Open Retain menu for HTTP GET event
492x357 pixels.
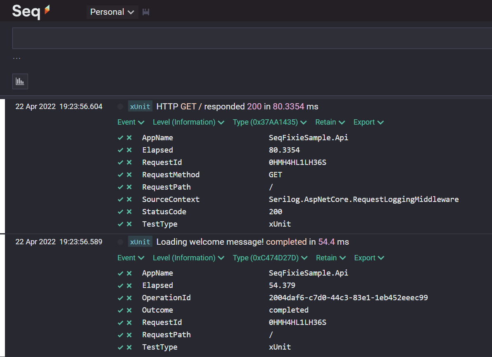pyautogui.click(x=330, y=122)
